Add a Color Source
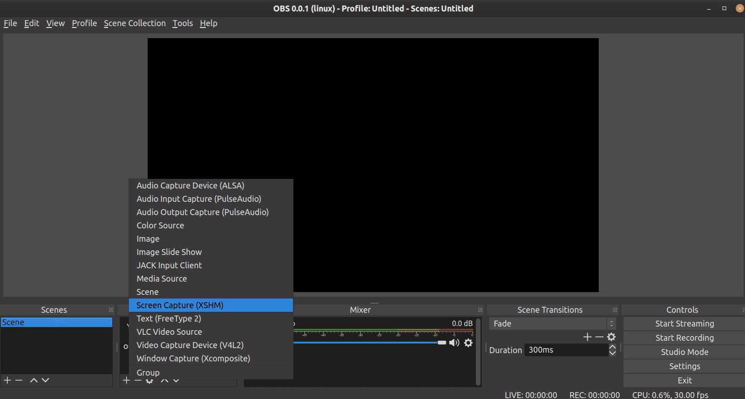Screen dimensions: 745x399 211,225
